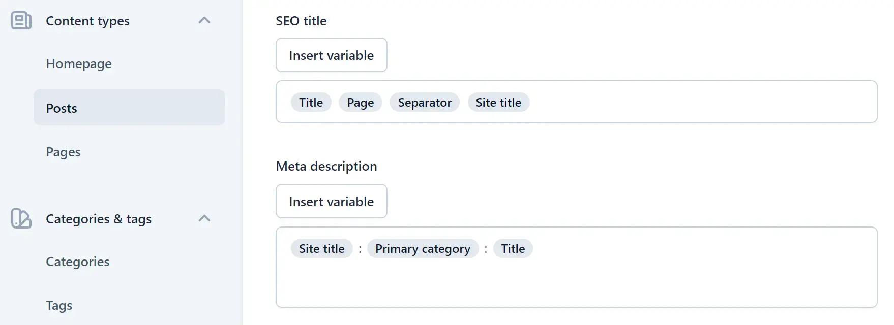Click the Categories & tags section icon

21,219
